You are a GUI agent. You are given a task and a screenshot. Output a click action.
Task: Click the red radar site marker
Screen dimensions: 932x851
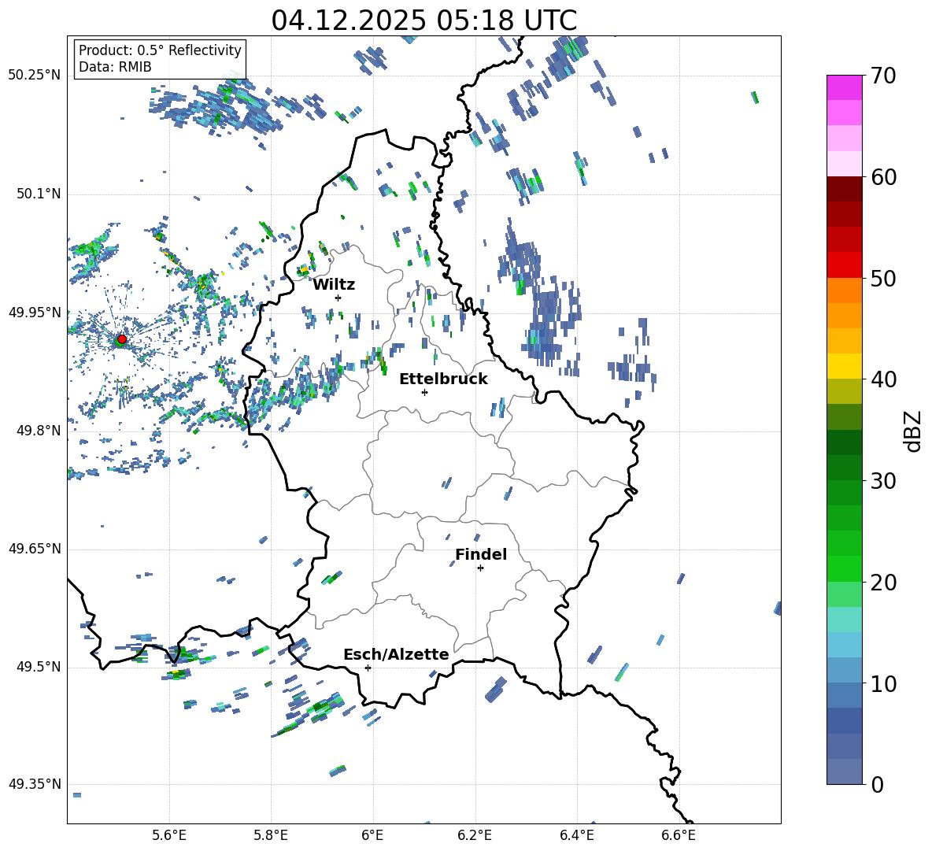[x=121, y=339]
